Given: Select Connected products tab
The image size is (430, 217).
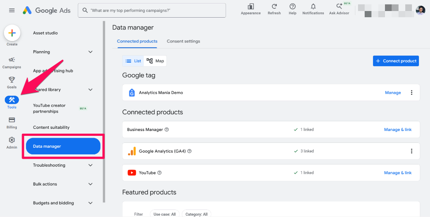Looking at the screenshot, I should coord(137,41).
